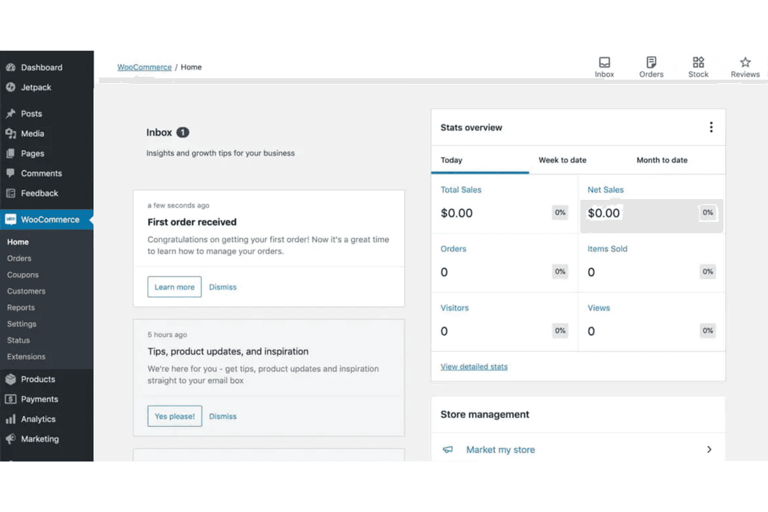The width and height of the screenshot is (768, 512).
Task: Click the Tips, product updates, and inspiration heading
Action: 228,351
